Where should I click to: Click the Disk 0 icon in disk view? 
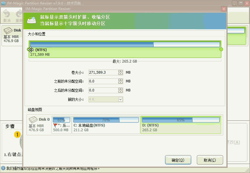[x=33, y=120]
